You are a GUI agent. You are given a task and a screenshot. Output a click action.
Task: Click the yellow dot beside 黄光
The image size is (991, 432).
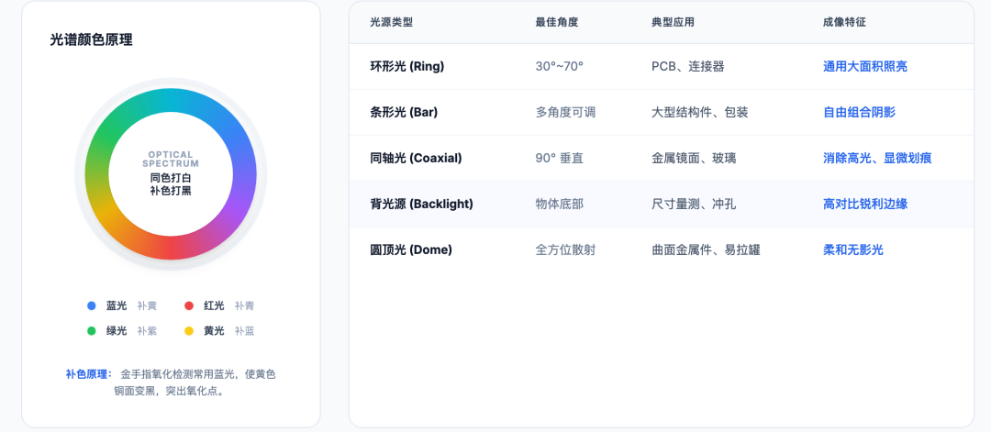pyautogui.click(x=188, y=330)
